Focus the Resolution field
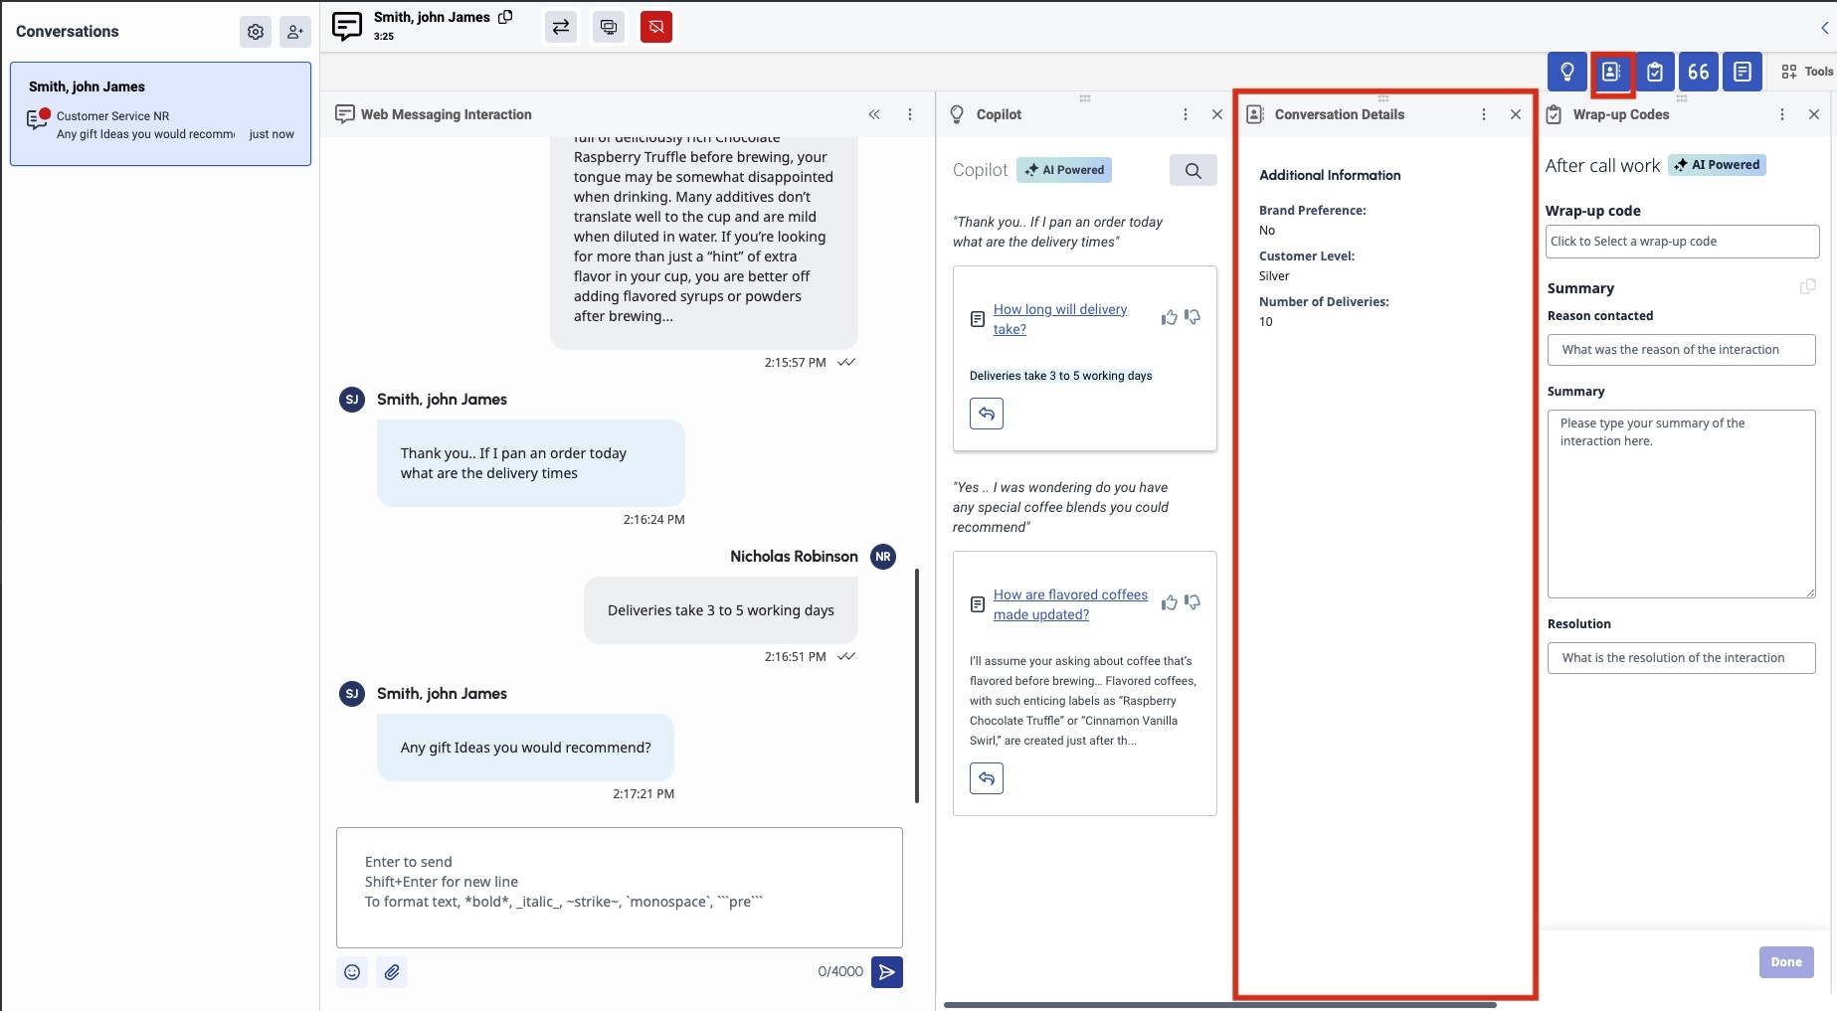This screenshot has width=1837, height=1011. (x=1682, y=658)
